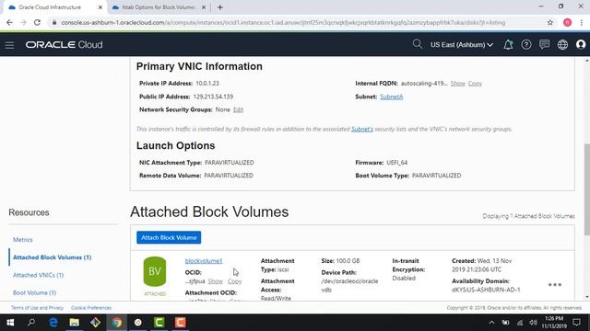The width and height of the screenshot is (590, 331).
Task: Reload the page with the refresh icon
Action: click(x=37, y=22)
